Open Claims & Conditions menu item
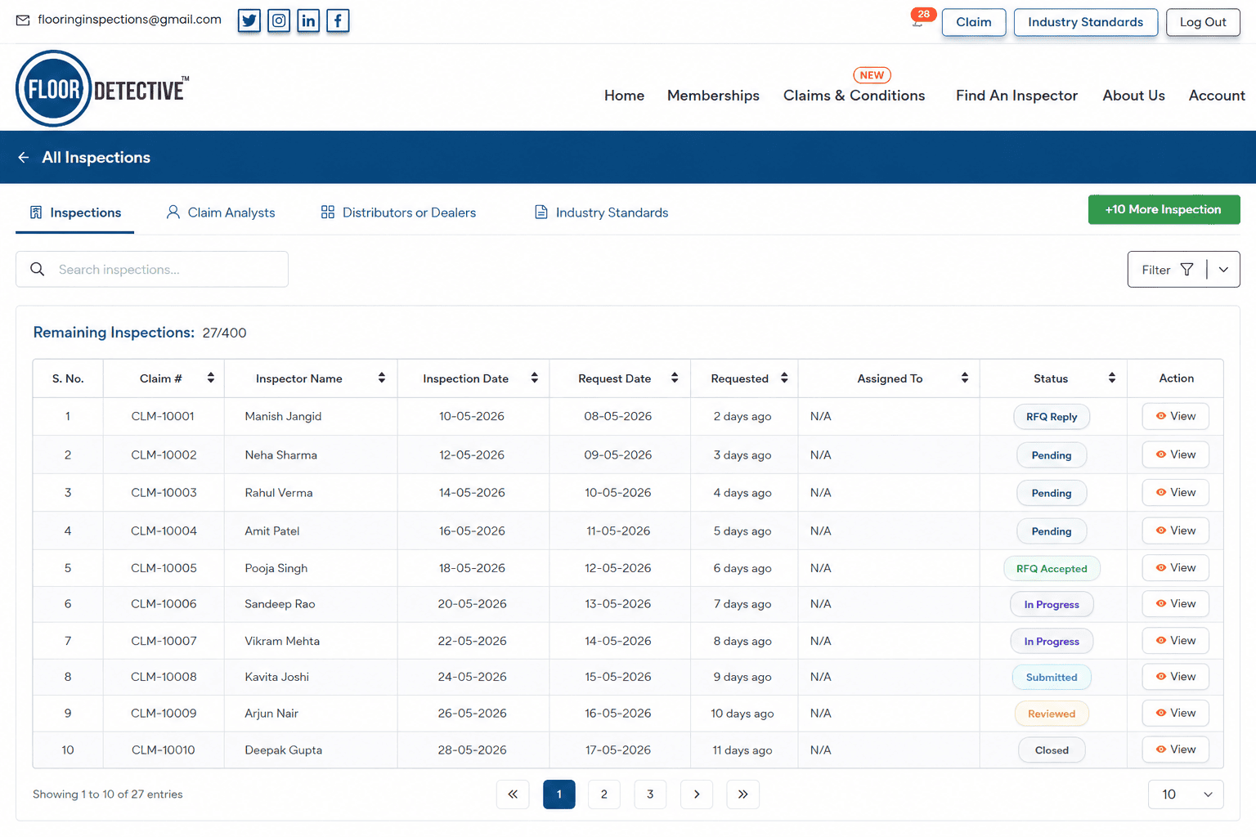Viewport: 1256px width, 837px height. 855,96
